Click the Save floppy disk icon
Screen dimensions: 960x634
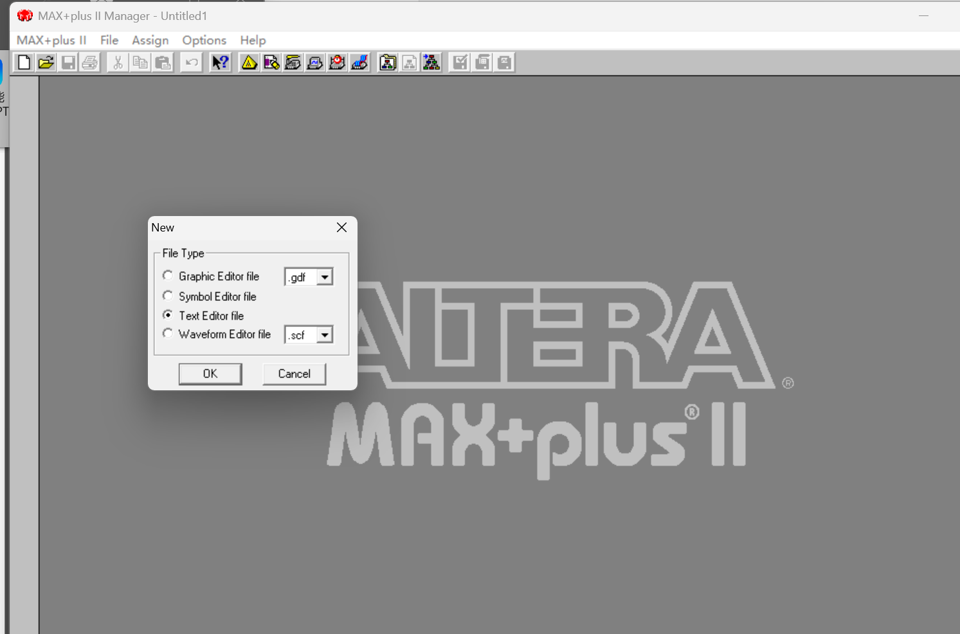[x=68, y=62]
